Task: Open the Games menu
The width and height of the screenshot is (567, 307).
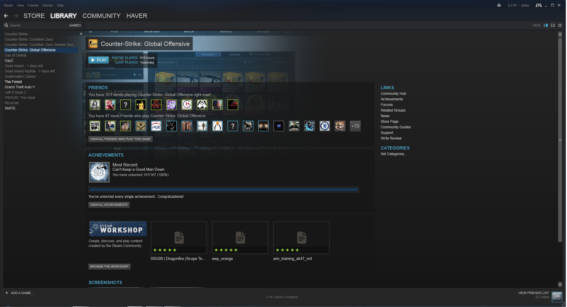Action: click(47, 5)
